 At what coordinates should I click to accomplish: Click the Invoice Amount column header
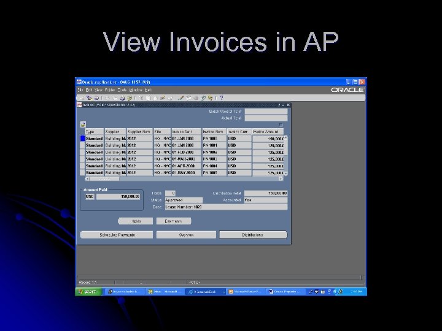(268, 131)
